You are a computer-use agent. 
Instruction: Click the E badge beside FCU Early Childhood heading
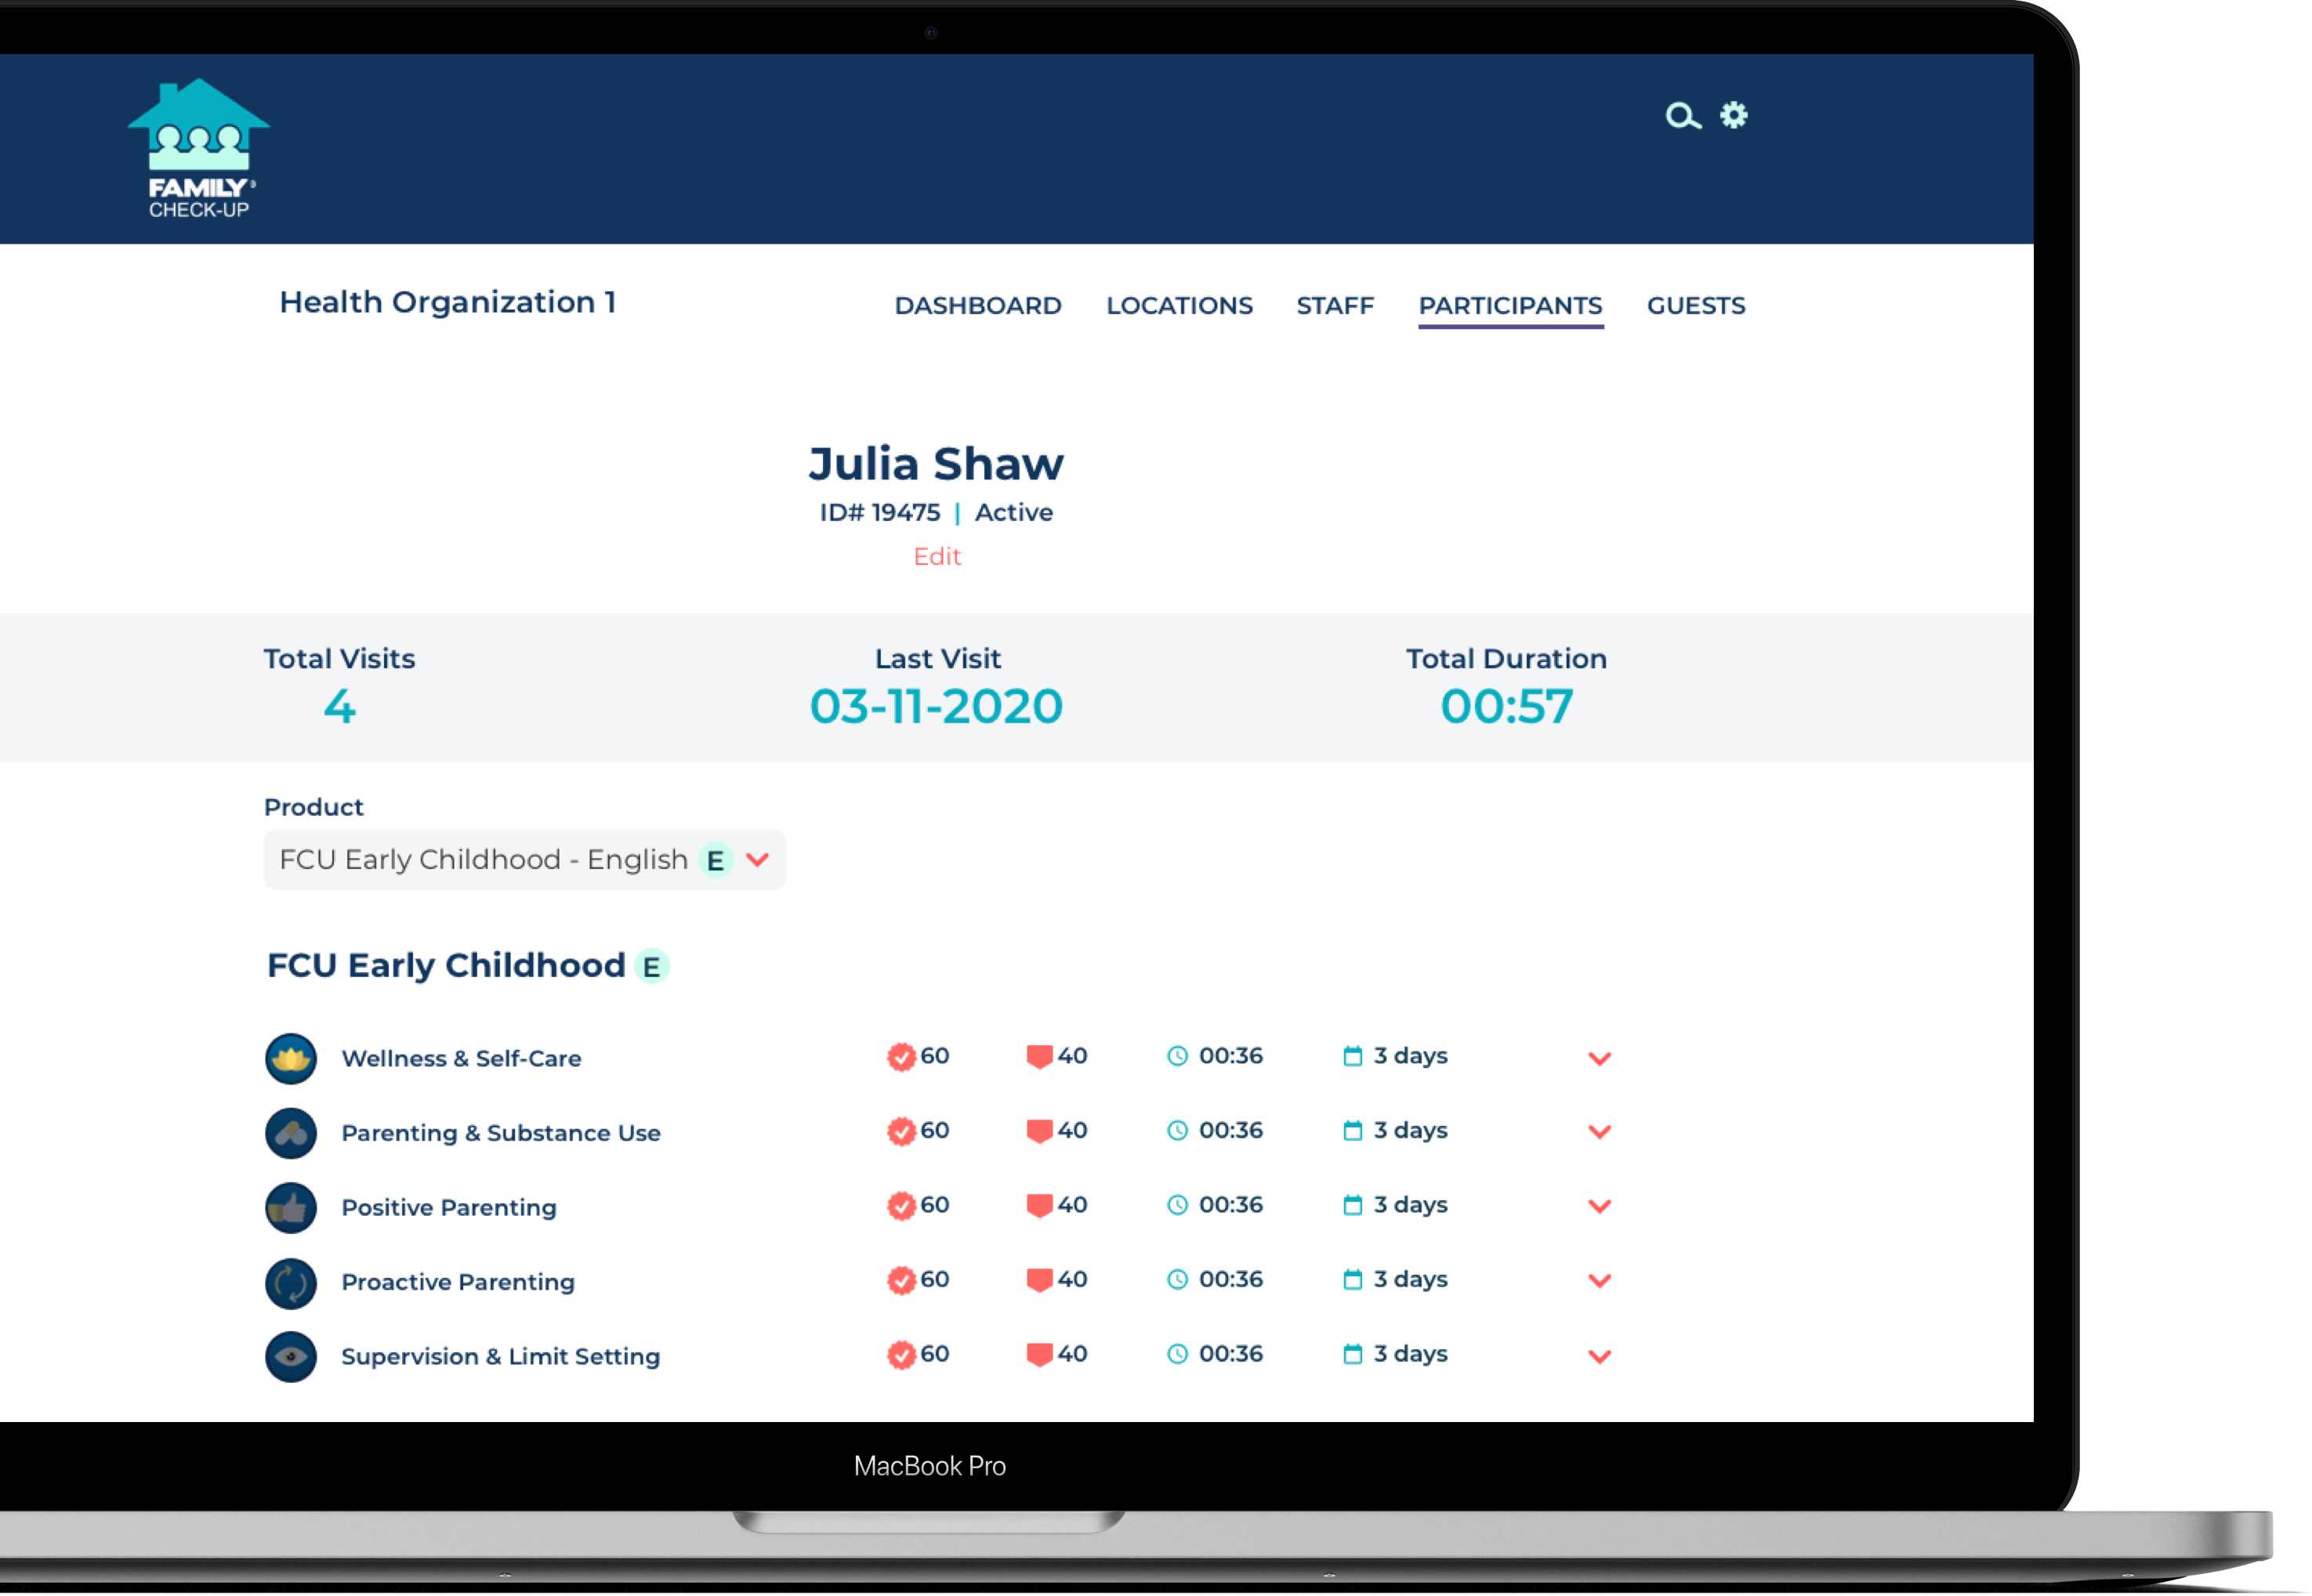tap(652, 967)
